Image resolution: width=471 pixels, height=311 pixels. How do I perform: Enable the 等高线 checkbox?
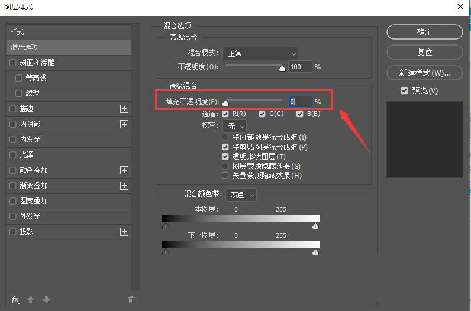[x=18, y=78]
